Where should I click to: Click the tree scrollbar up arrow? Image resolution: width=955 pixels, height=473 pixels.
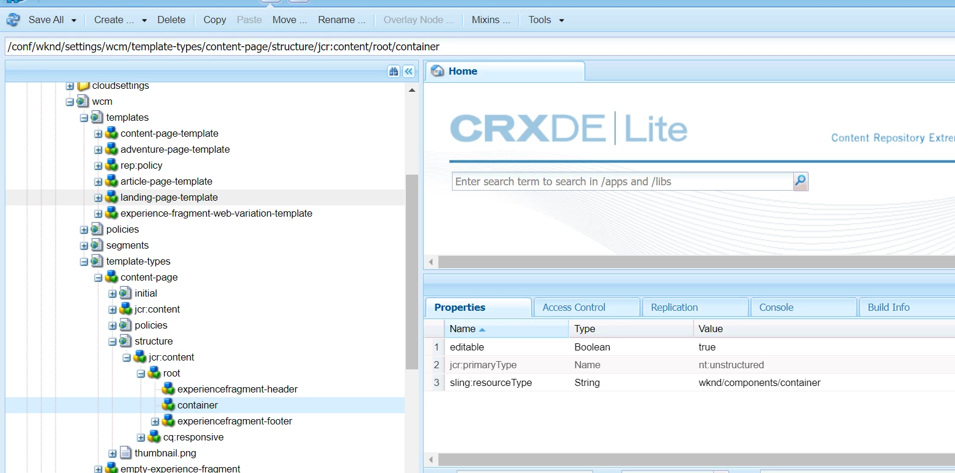pyautogui.click(x=412, y=90)
